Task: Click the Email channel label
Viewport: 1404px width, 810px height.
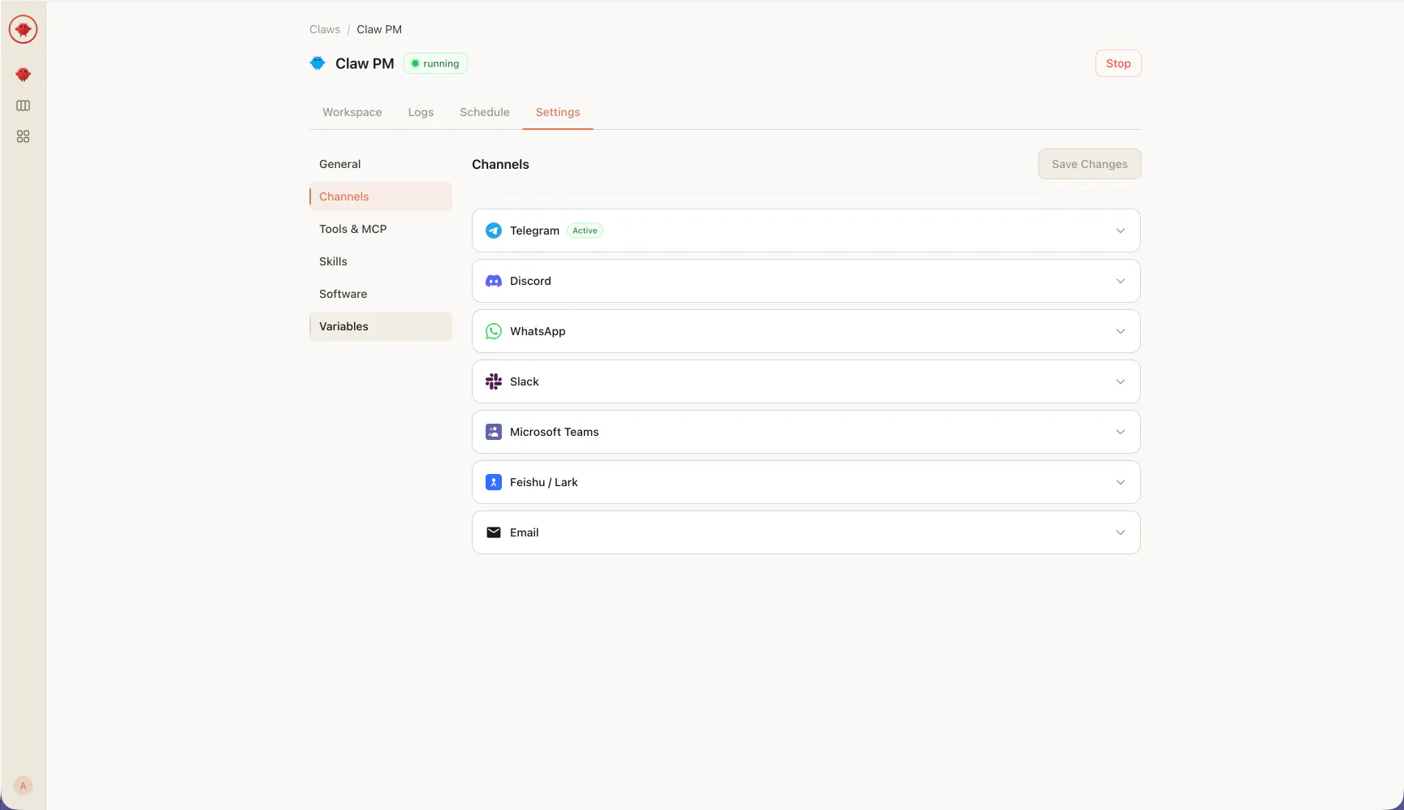Action: coord(525,532)
